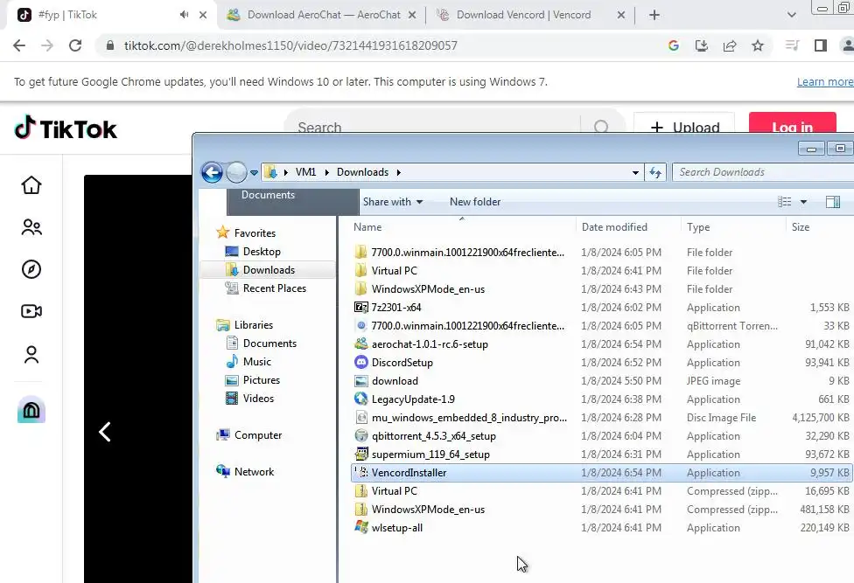Select Recent Places in Favorites
Image resolution: width=854 pixels, height=583 pixels.
click(x=274, y=288)
